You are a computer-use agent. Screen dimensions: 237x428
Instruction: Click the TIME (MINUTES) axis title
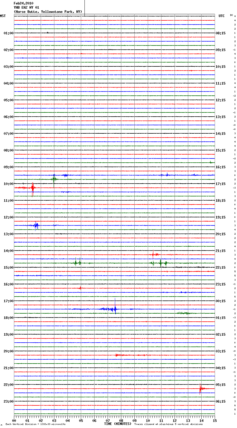coord(118,424)
